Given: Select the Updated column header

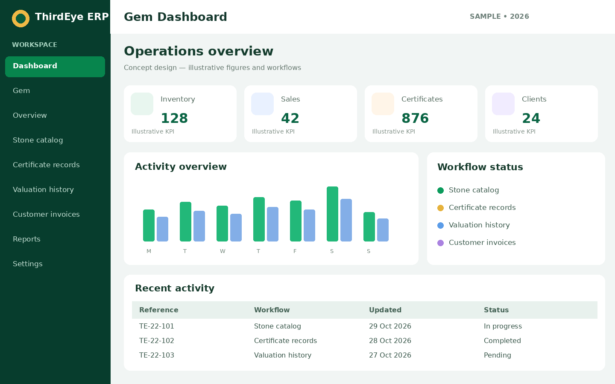Looking at the screenshot, I should 385,310.
